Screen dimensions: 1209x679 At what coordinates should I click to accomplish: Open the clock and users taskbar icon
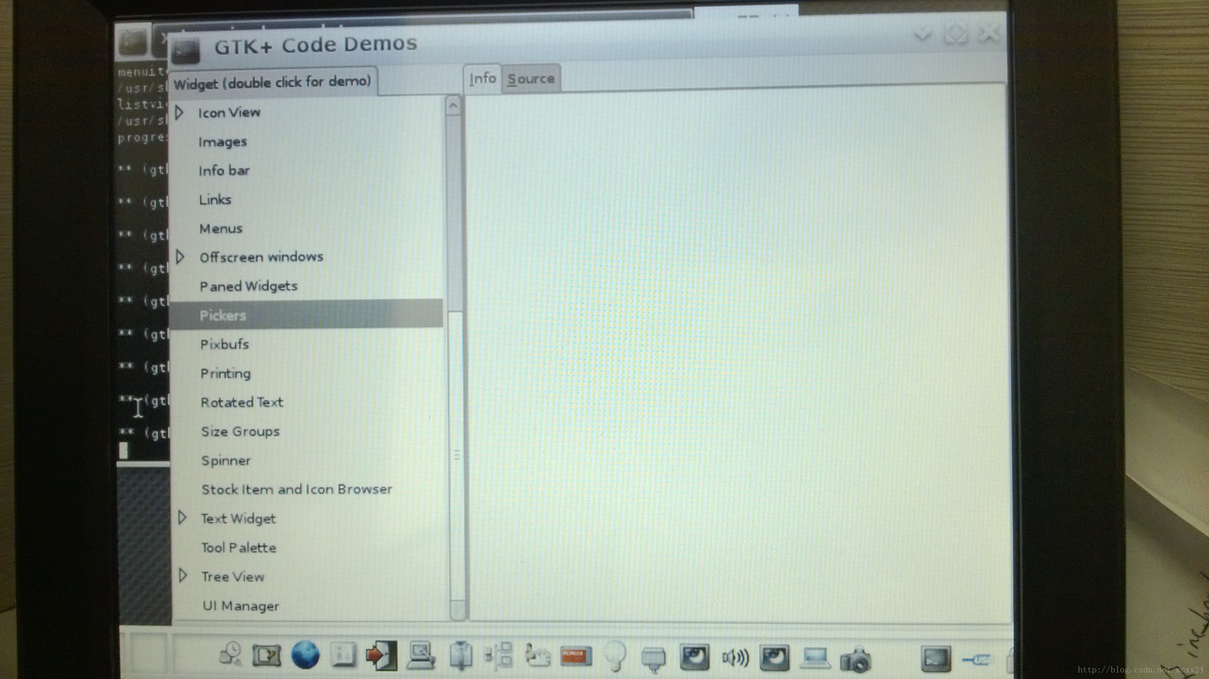tap(231, 654)
